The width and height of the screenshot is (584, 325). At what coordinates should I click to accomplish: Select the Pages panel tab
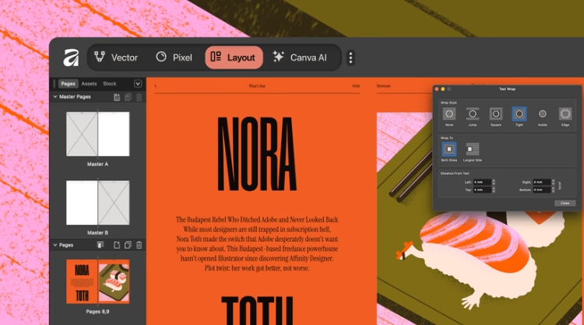coord(69,84)
